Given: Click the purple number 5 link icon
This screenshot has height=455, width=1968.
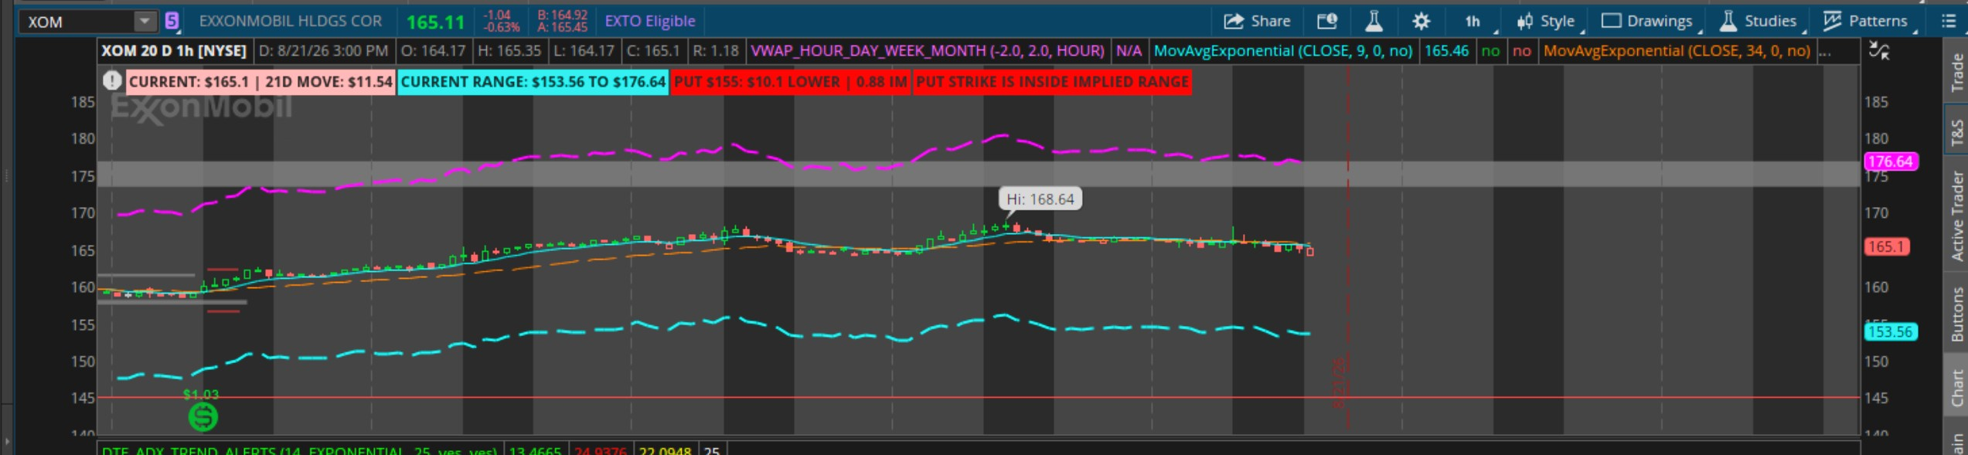Looking at the screenshot, I should (172, 21).
